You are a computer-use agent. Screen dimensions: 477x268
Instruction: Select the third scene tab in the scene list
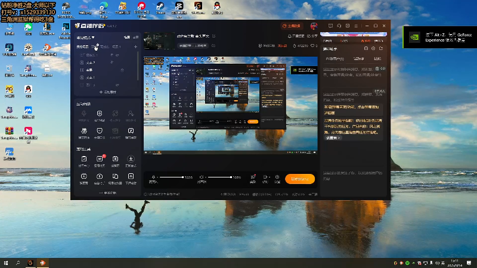[x=104, y=47]
